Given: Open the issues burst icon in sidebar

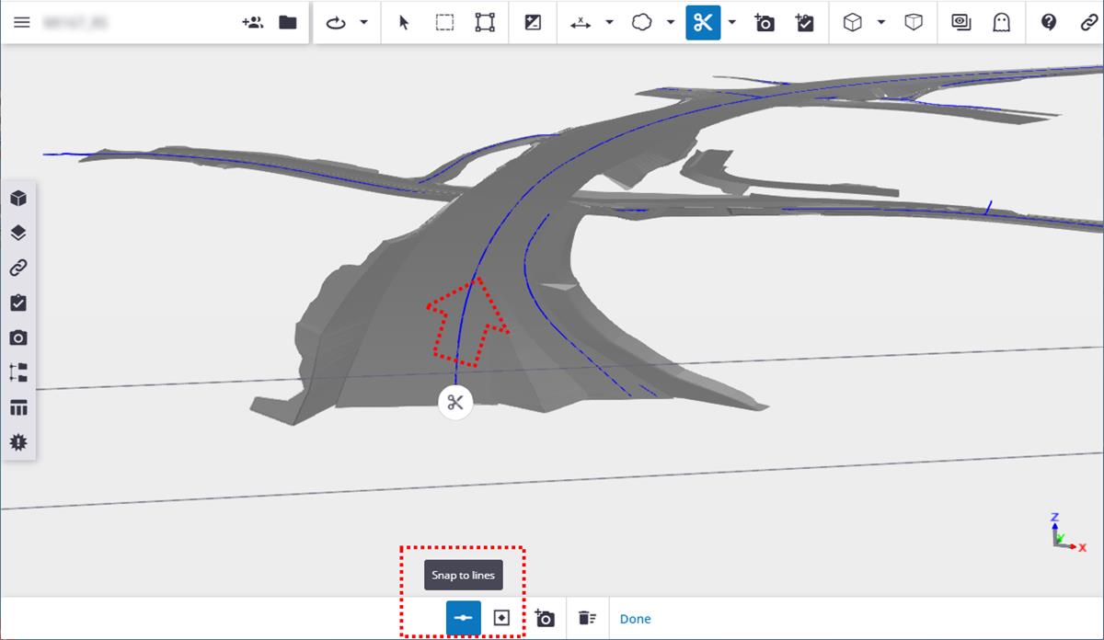Looking at the screenshot, I should [x=17, y=442].
